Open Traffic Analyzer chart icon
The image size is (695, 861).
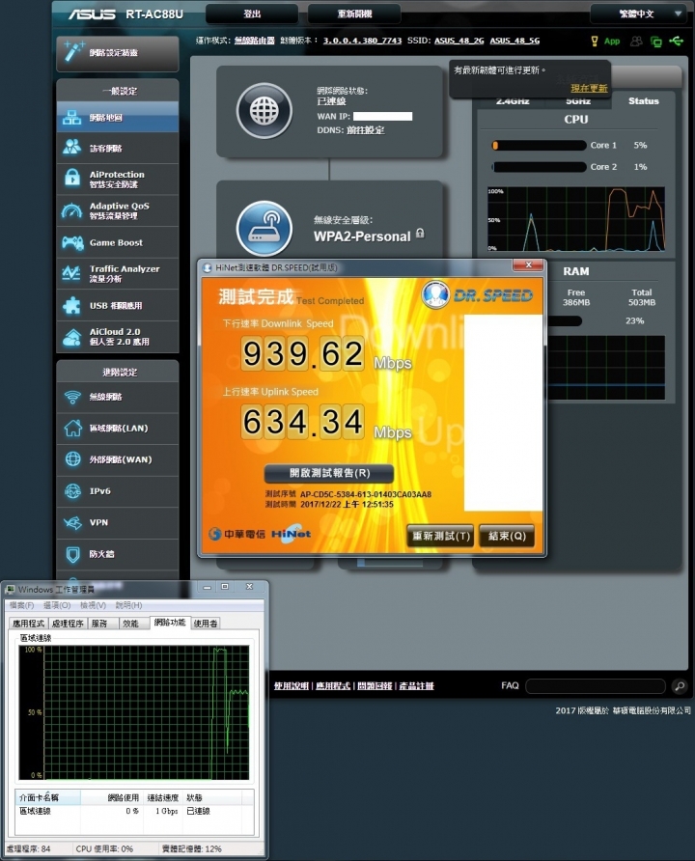[x=72, y=273]
